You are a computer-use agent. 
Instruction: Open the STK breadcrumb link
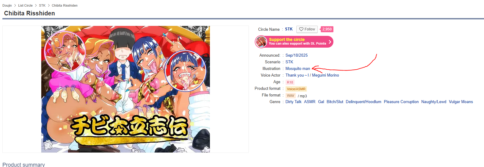pos(42,5)
